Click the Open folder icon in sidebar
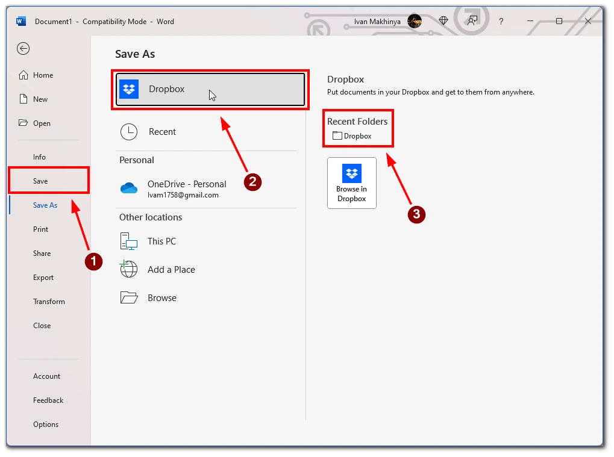614x457 pixels. coord(23,123)
